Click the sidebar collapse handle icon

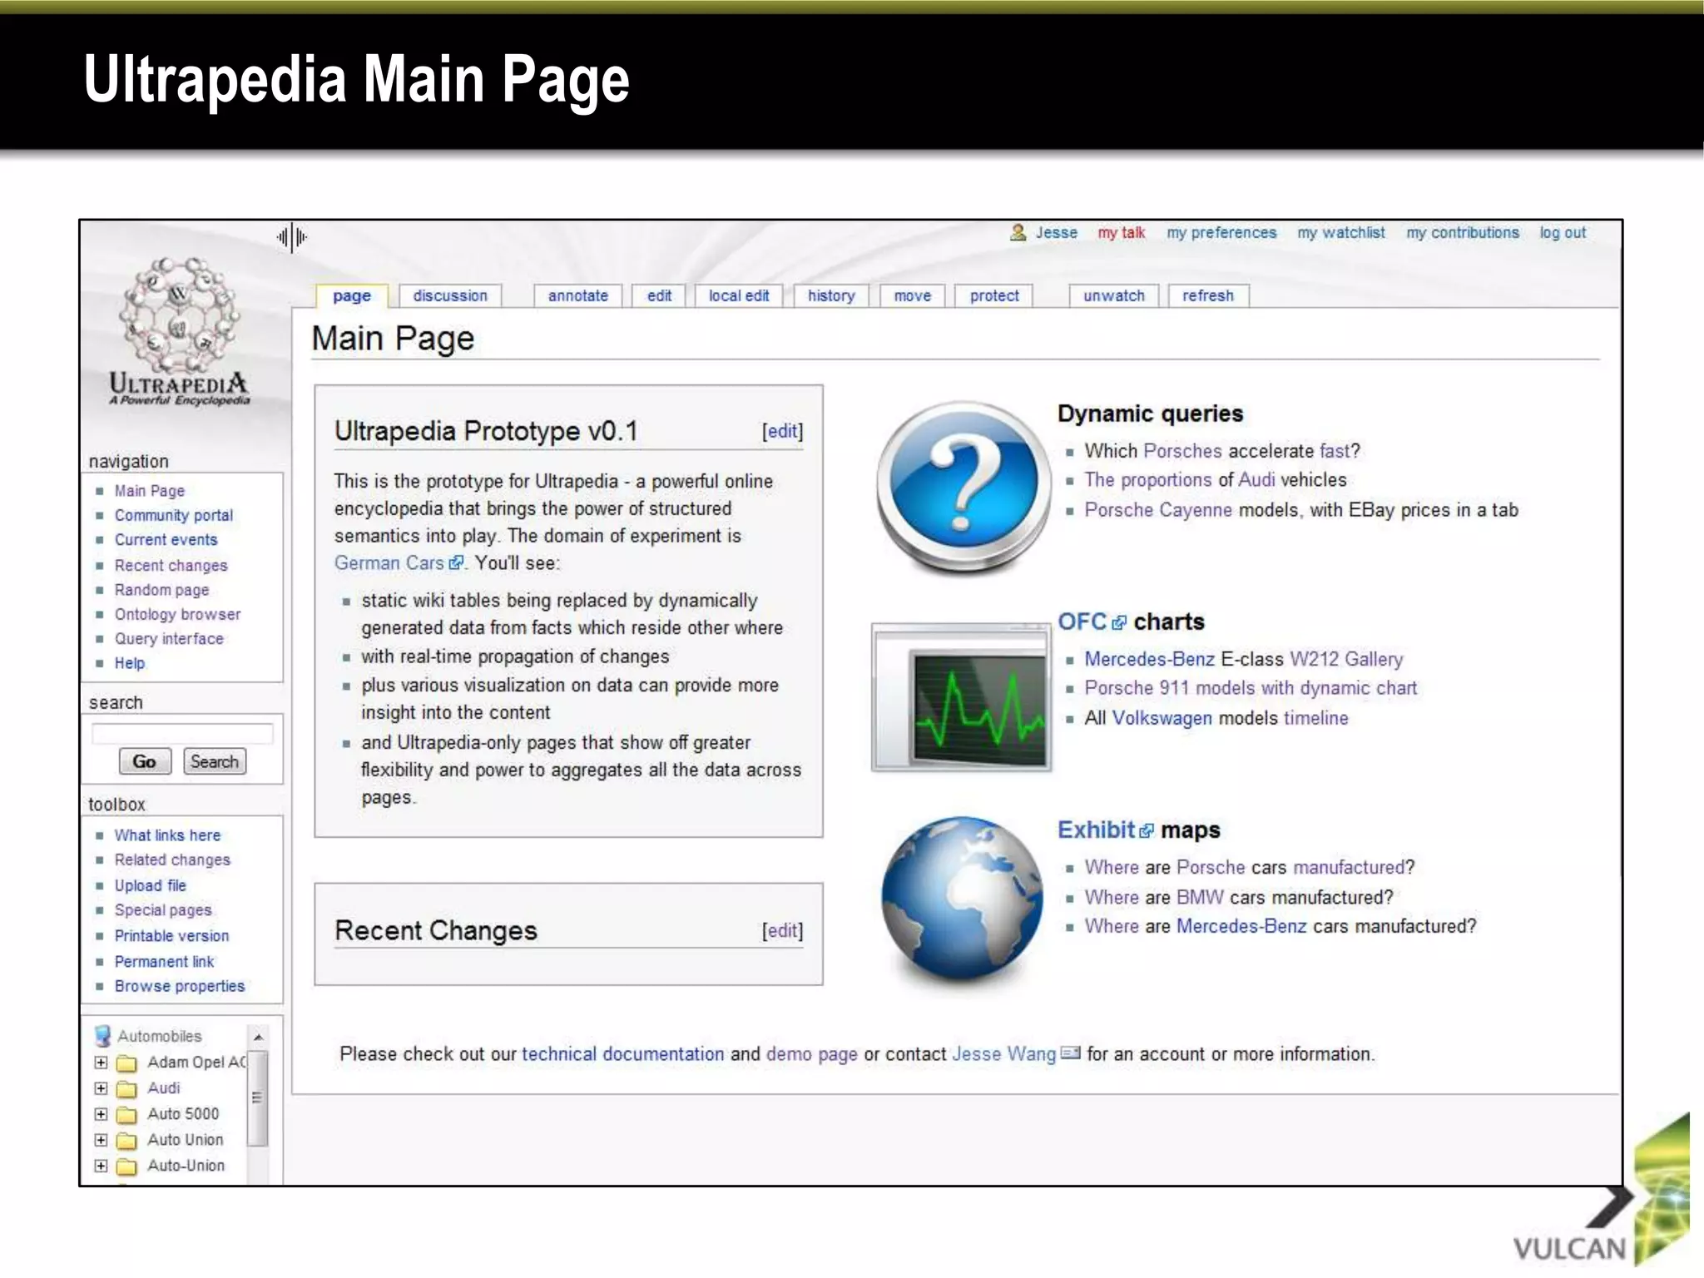coord(292,238)
